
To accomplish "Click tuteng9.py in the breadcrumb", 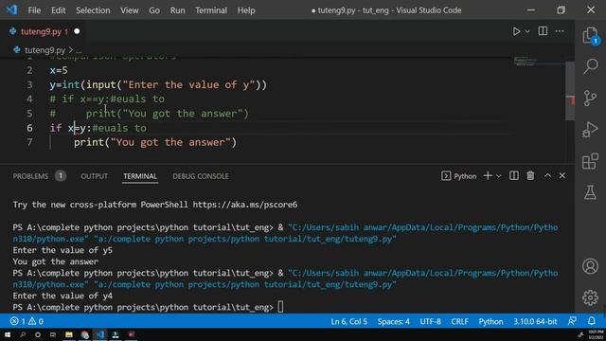I will click(45, 50).
